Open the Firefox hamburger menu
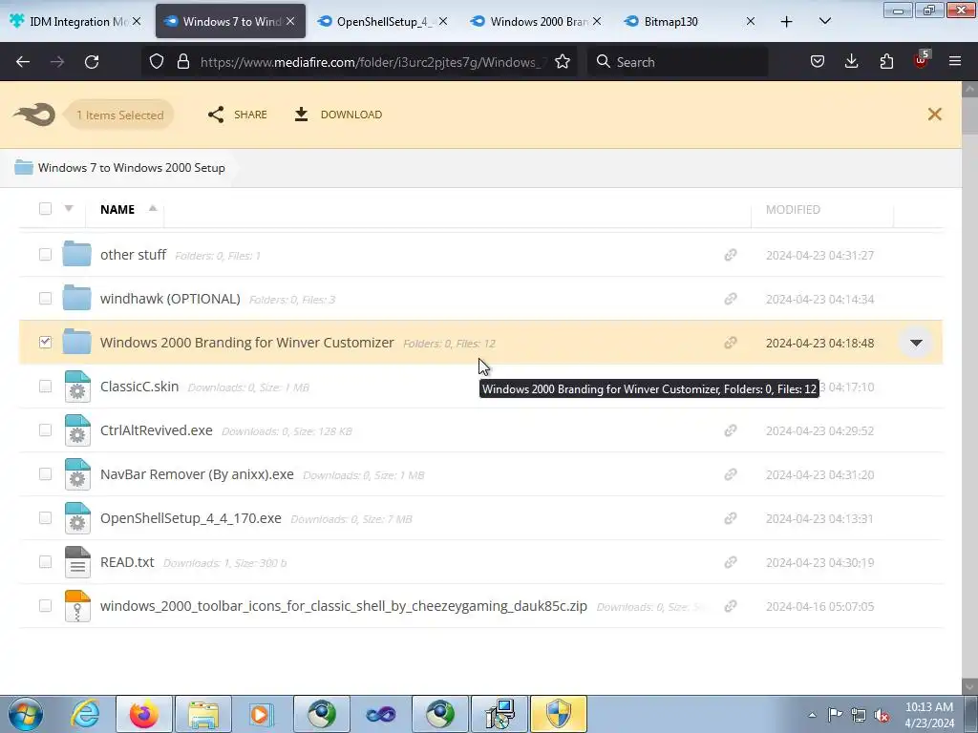 [x=955, y=61]
